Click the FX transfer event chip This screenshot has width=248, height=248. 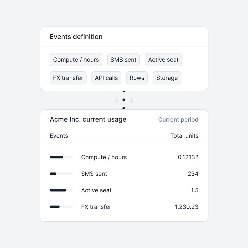(x=68, y=78)
